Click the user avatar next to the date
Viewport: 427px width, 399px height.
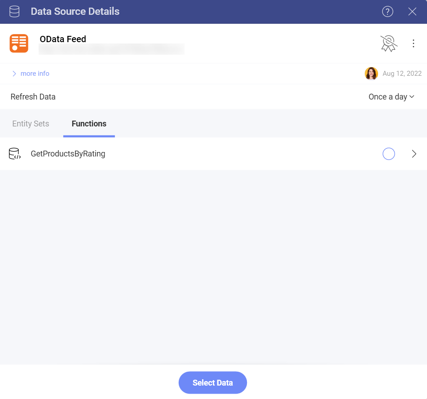[x=371, y=73]
